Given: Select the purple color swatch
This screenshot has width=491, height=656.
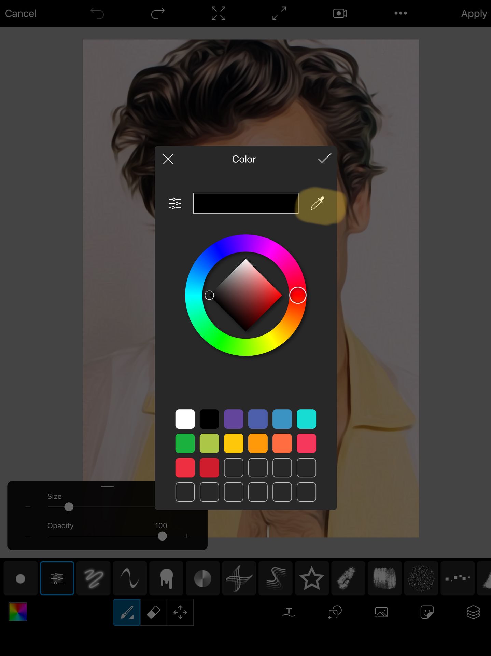Looking at the screenshot, I should click(234, 419).
